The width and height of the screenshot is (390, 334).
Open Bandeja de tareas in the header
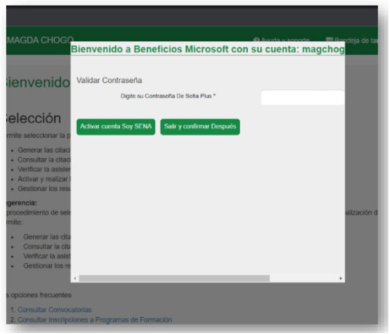(x=352, y=40)
